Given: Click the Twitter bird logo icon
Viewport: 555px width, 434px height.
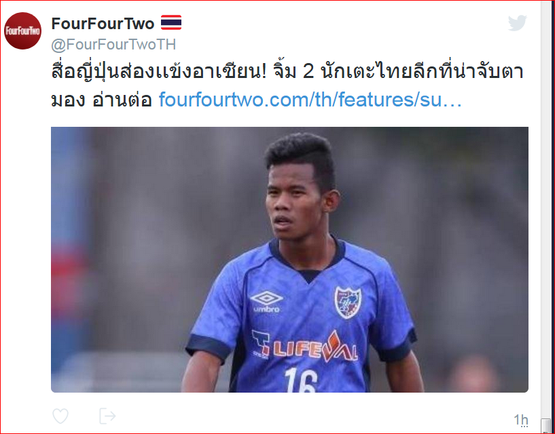Looking at the screenshot, I should [x=518, y=23].
